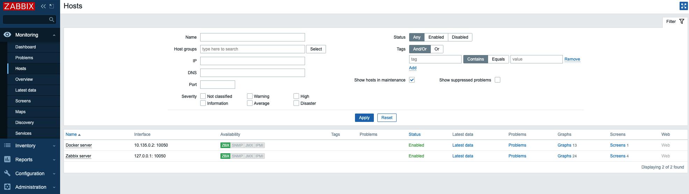Toggle kiosk mode fullscreen icon
The width and height of the screenshot is (689, 194).
(683, 6)
